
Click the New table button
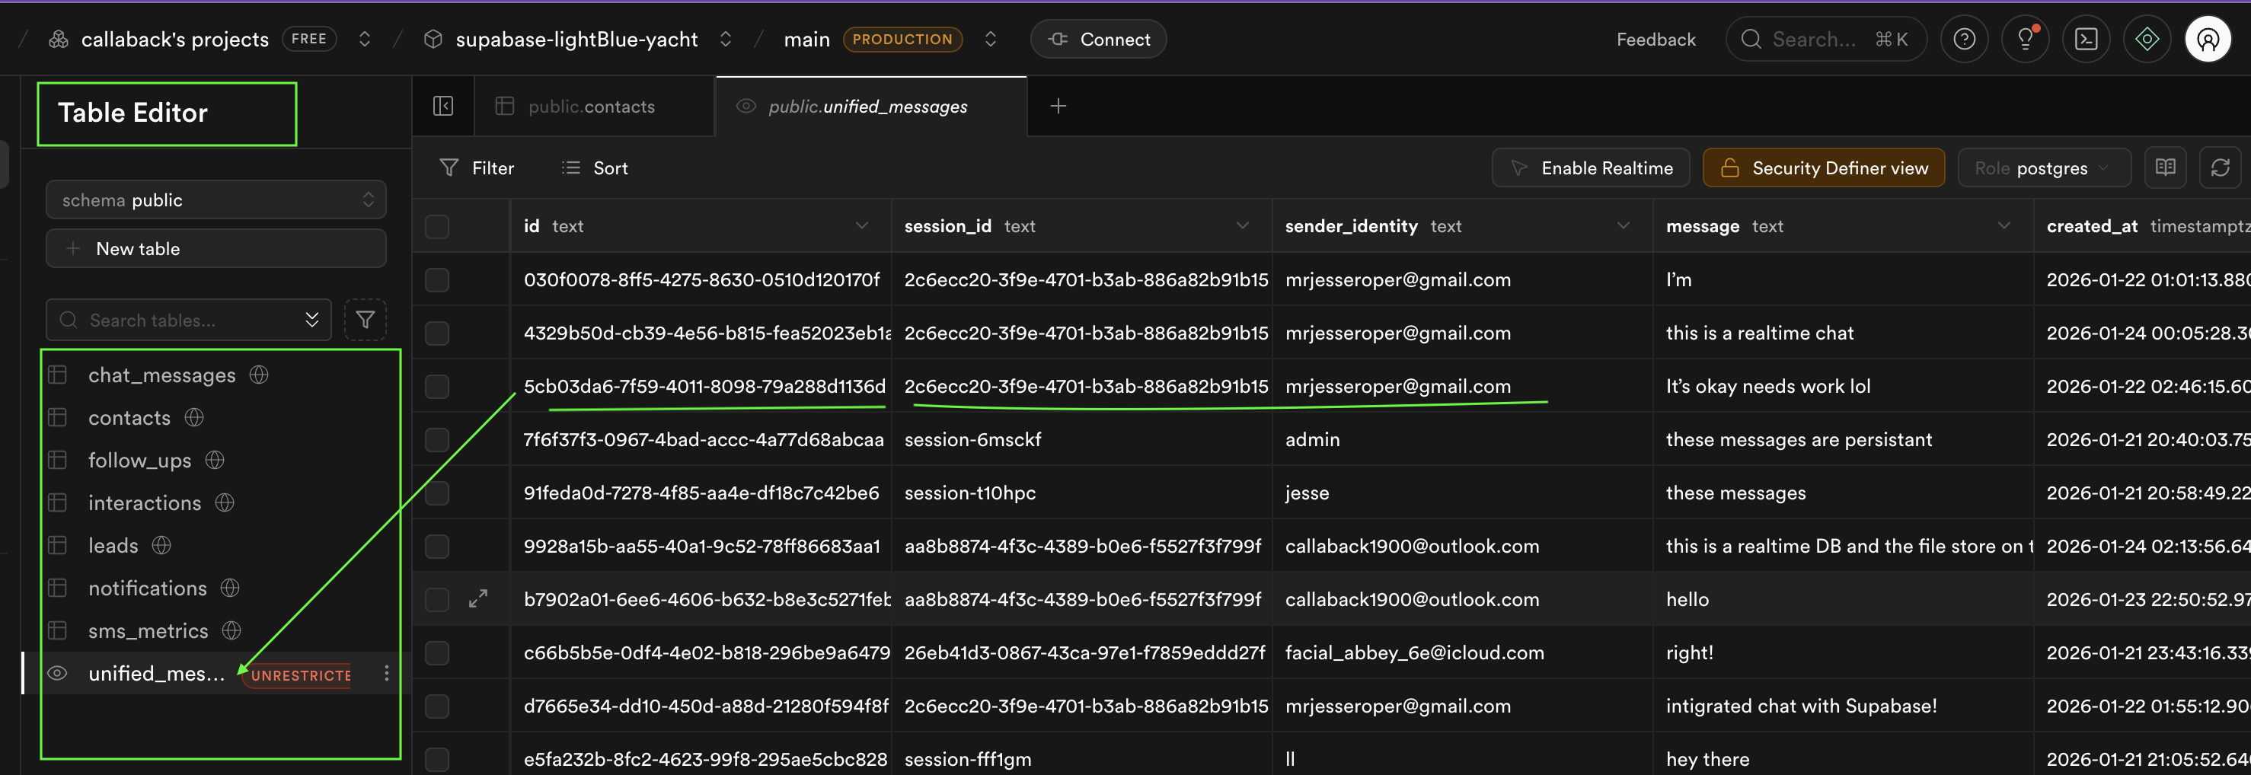[x=215, y=248]
